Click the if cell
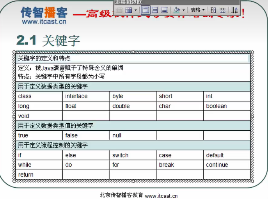Viewport: 268px width, 199px height. pos(39,155)
